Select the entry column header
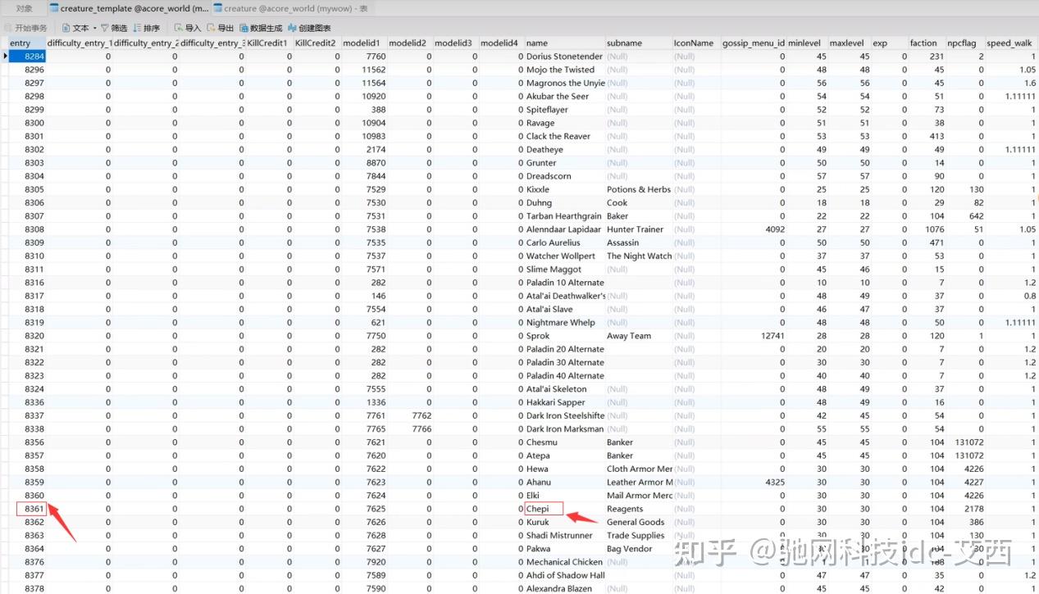 (26, 43)
